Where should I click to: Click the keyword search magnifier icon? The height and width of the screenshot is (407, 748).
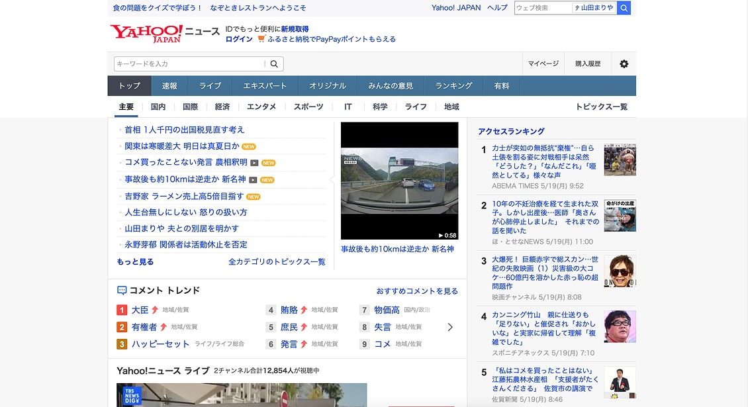click(x=274, y=64)
